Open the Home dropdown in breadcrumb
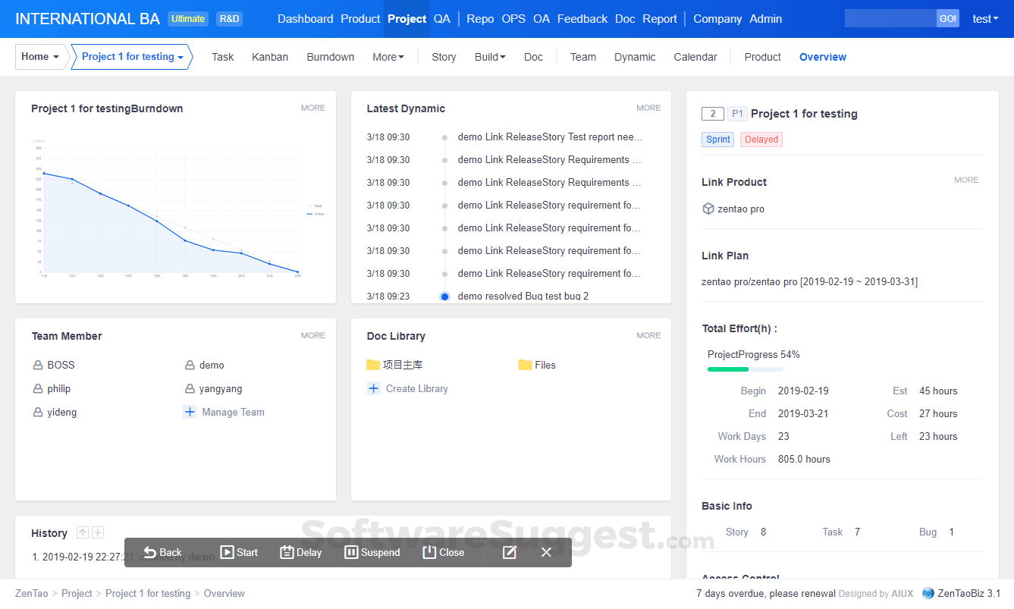Image resolution: width=1014 pixels, height=609 pixels. point(40,57)
